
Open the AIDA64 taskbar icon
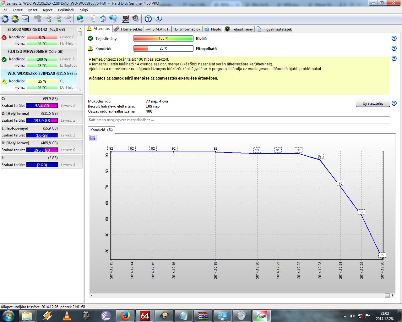(144, 315)
